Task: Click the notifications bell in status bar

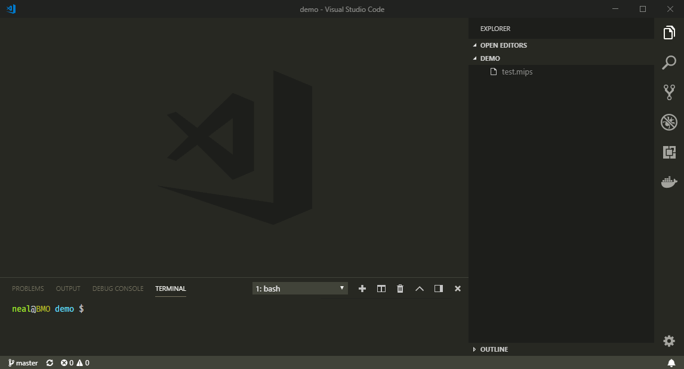Action: point(671,363)
